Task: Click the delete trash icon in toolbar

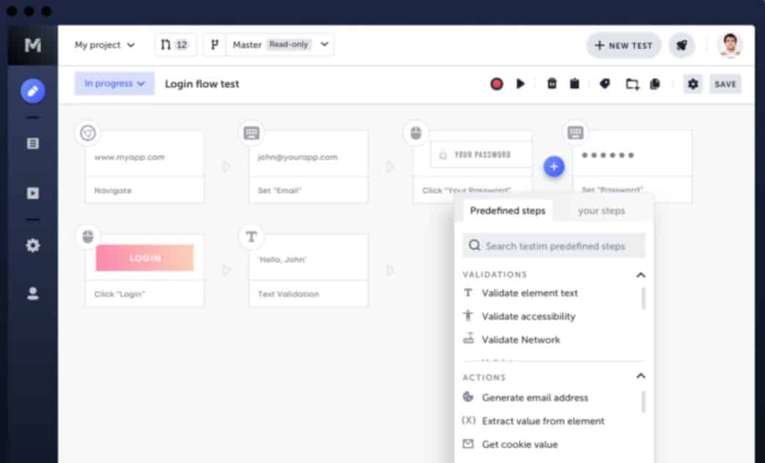Action: [x=552, y=84]
